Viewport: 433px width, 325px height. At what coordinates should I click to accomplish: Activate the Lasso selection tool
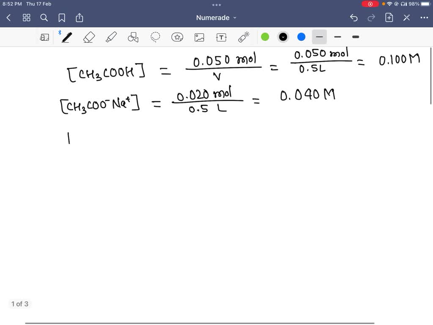click(155, 37)
